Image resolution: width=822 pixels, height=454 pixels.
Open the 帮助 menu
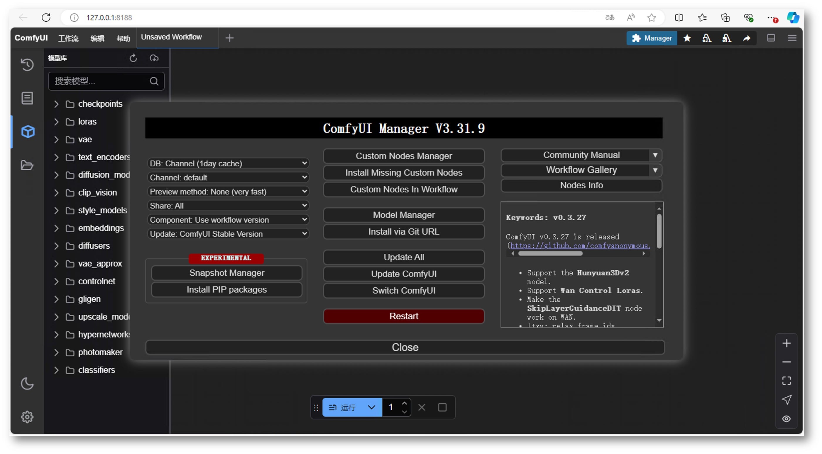(123, 38)
